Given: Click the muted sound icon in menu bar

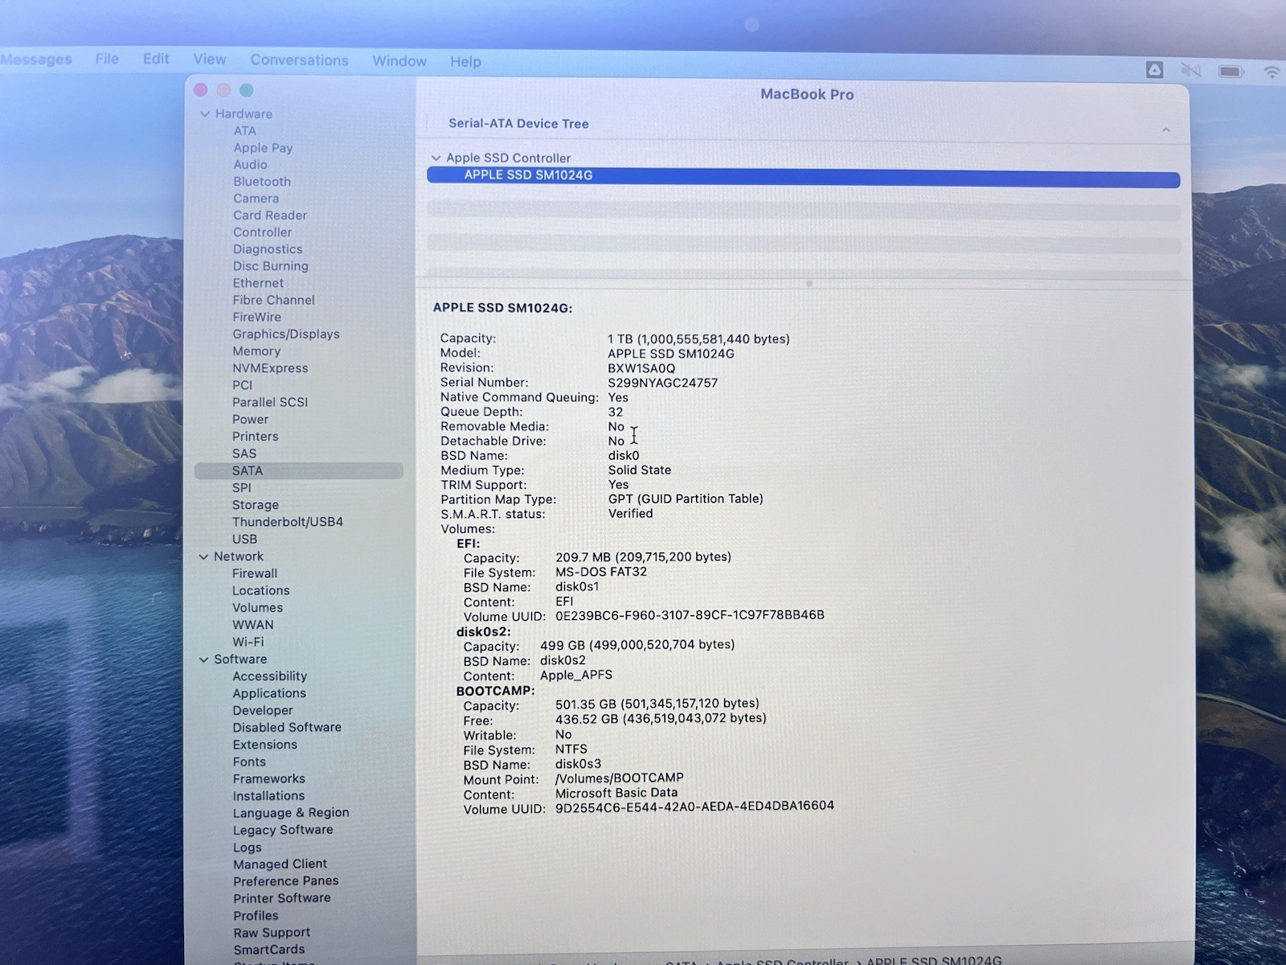Looking at the screenshot, I should coord(1191,71).
